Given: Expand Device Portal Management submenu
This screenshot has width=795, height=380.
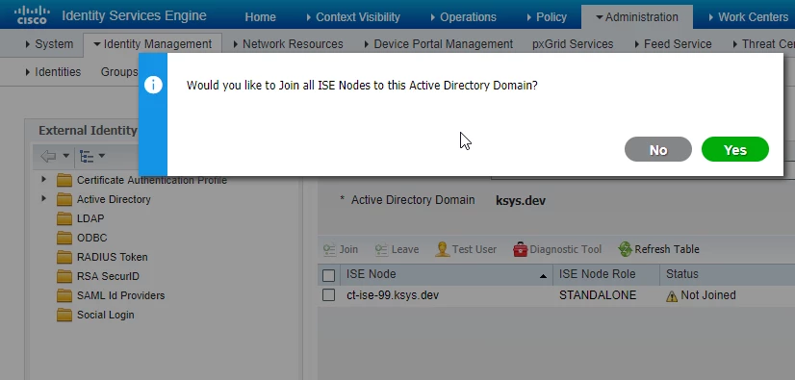Looking at the screenshot, I should 439,44.
